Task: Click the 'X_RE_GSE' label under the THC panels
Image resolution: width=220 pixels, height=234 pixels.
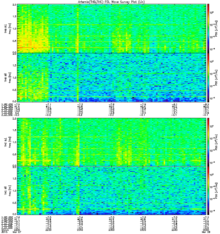Action: point(7,217)
